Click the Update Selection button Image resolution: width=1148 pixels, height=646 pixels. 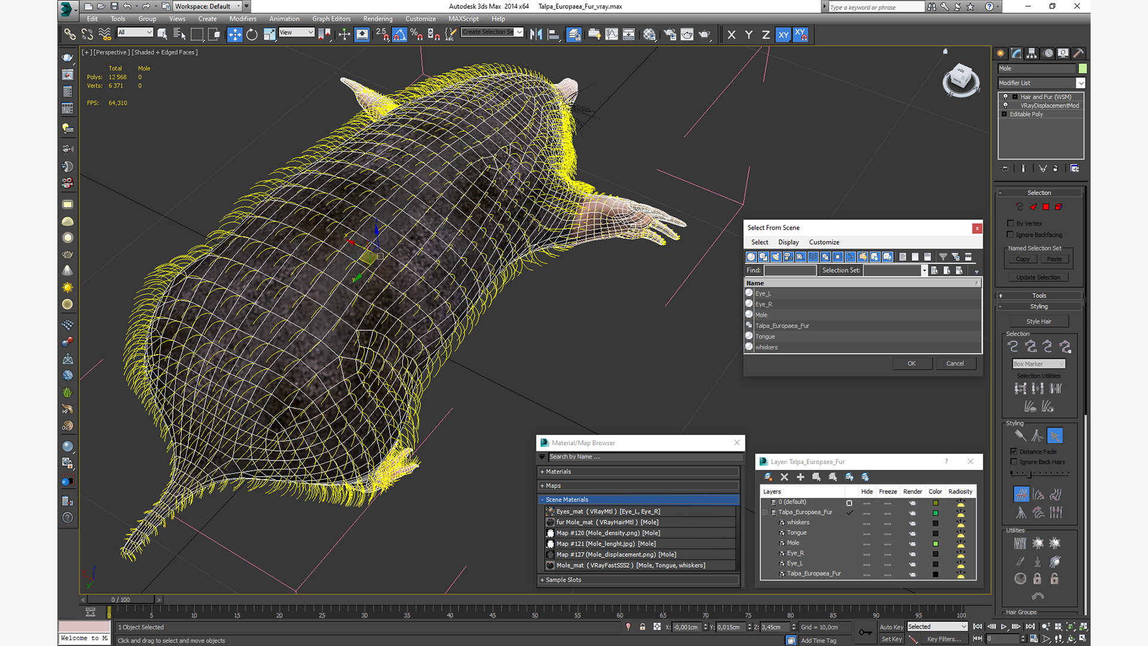[x=1038, y=278]
